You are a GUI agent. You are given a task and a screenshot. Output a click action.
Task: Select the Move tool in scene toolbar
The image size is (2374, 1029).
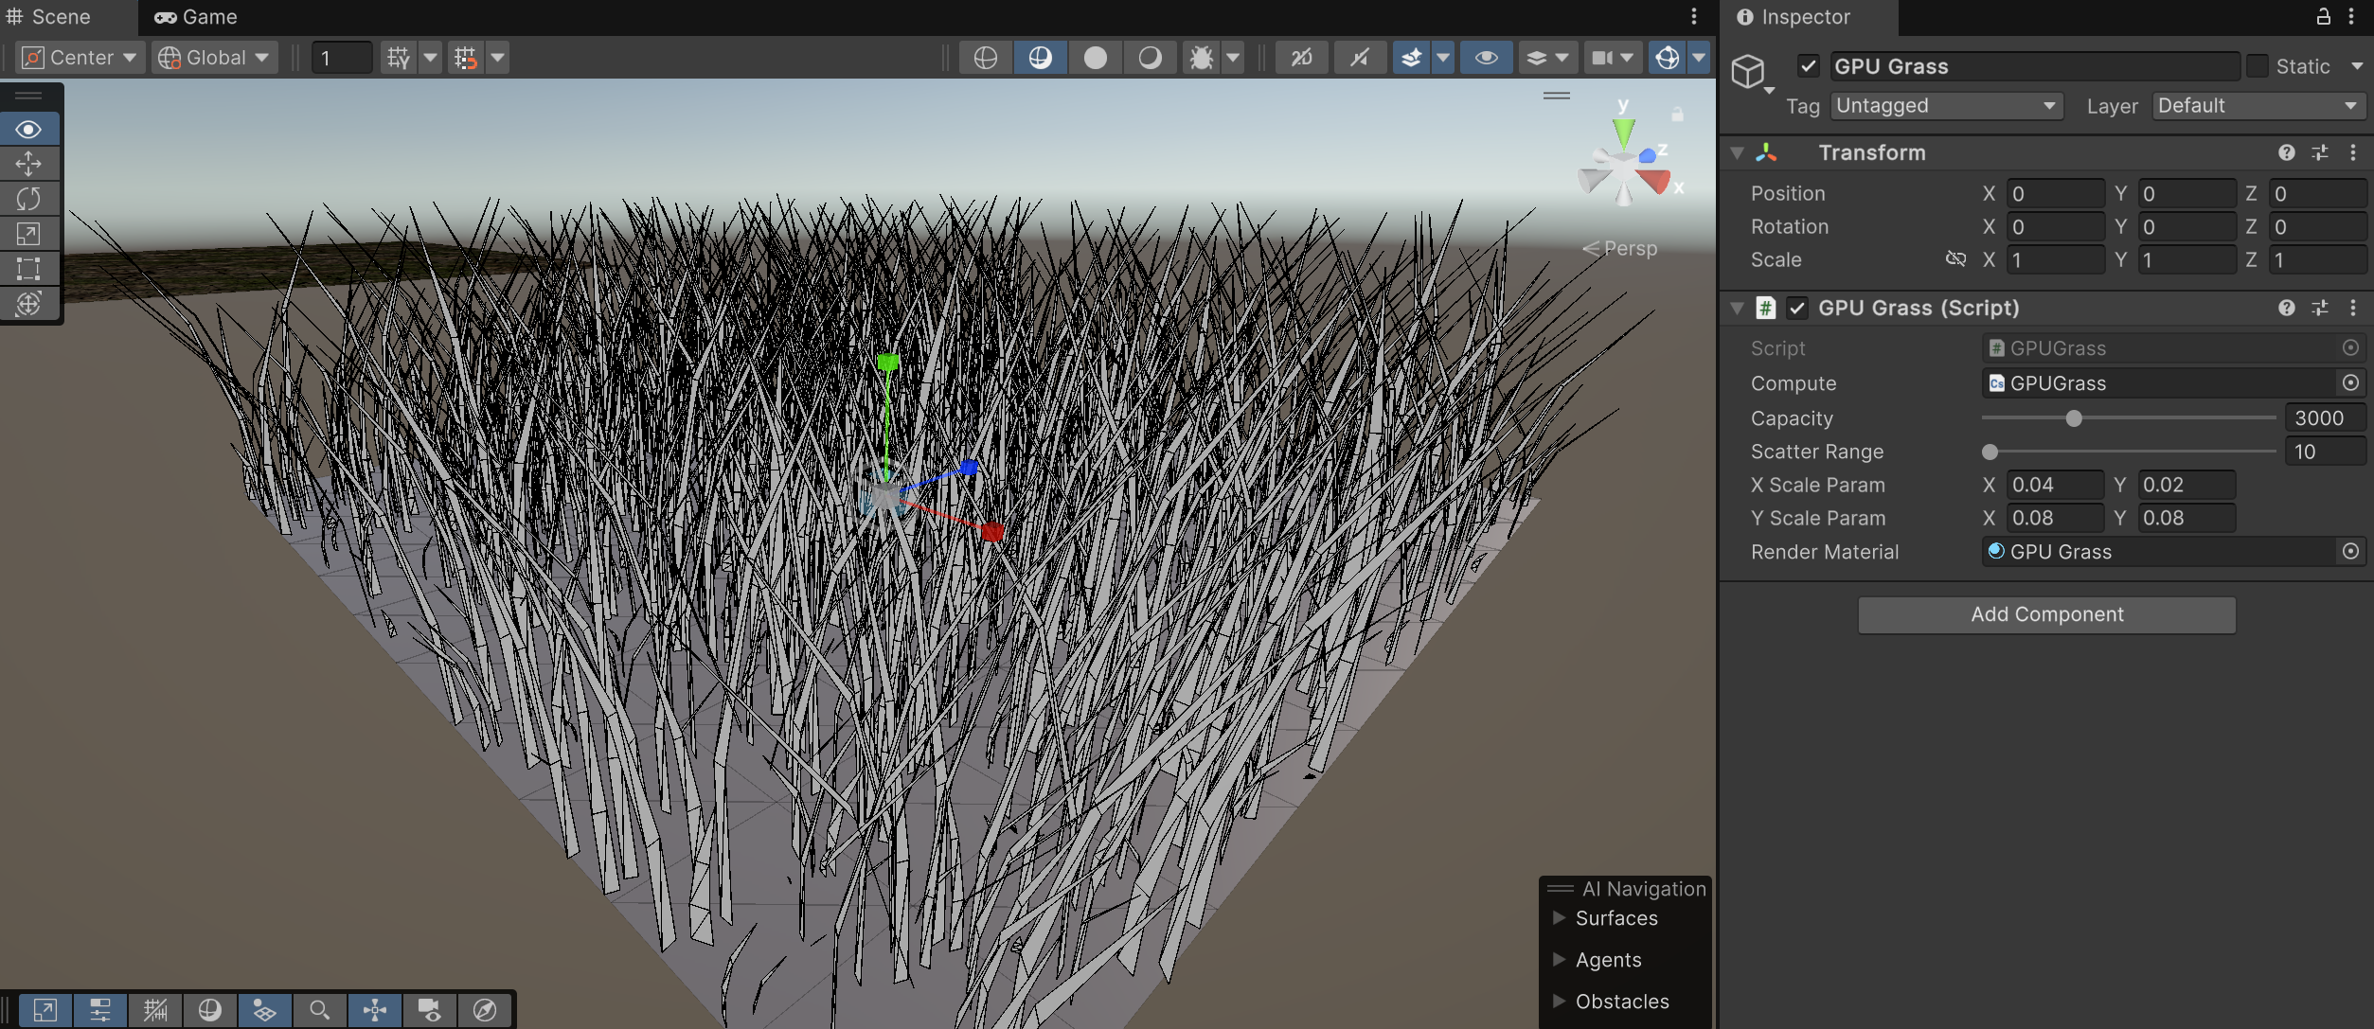tap(28, 164)
